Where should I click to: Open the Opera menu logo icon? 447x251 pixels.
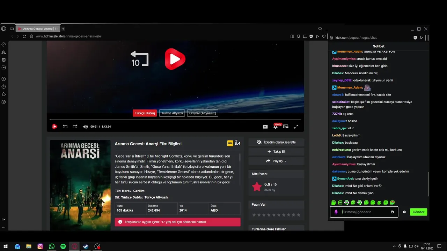pyautogui.click(x=3, y=29)
